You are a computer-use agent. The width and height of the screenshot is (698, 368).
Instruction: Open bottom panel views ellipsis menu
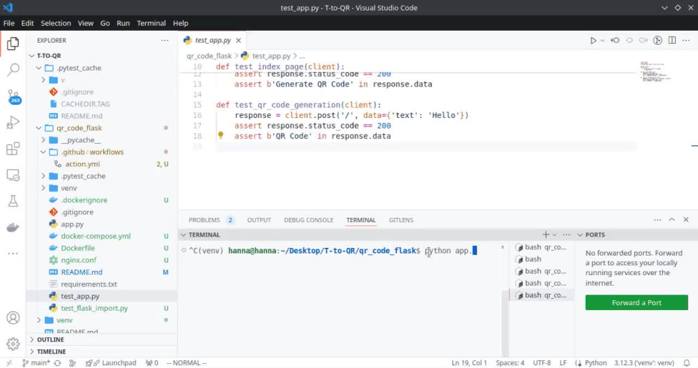[x=658, y=220]
